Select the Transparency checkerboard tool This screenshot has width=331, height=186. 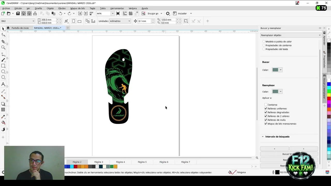click(x=3, y=110)
